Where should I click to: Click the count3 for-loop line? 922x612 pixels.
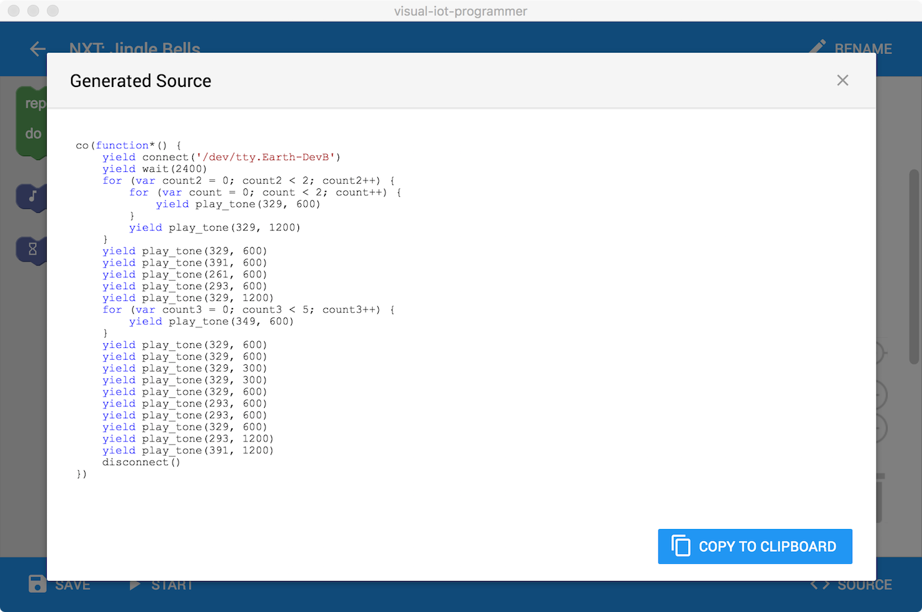[248, 310]
